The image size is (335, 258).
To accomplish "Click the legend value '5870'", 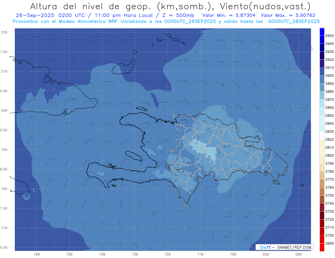I will pos(329,100).
